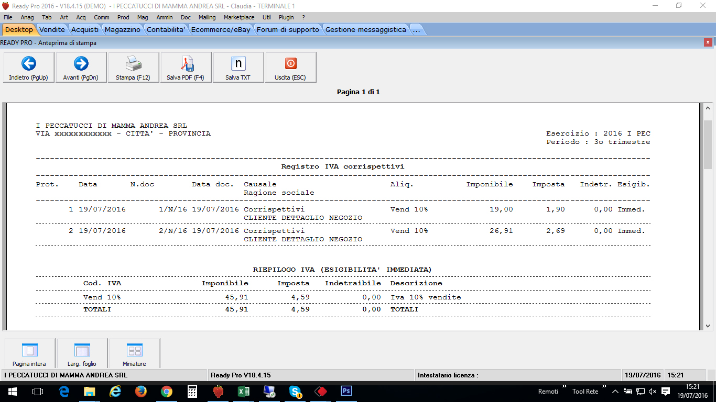The width and height of the screenshot is (716, 402).
Task: Show hidden system tray icons
Action: click(615, 392)
